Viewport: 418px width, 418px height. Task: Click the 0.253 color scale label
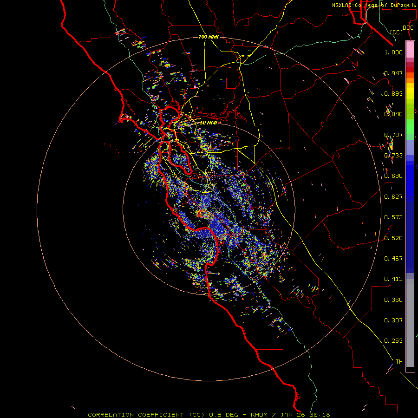tap(393, 341)
